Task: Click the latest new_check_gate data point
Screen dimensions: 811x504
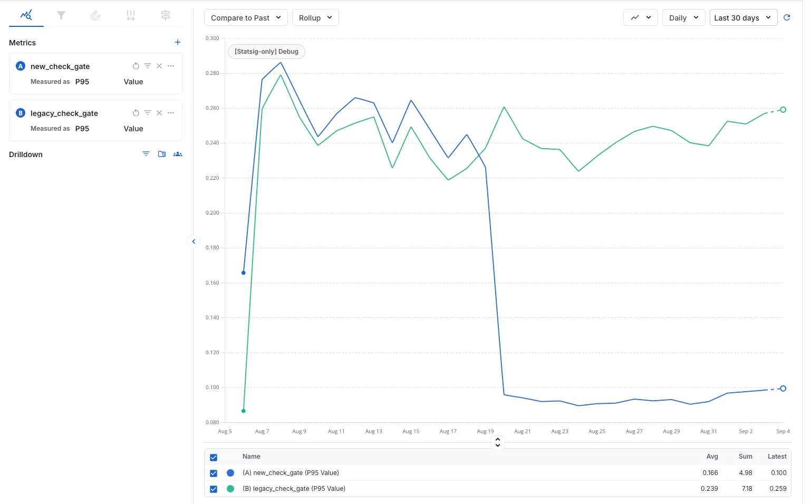Action: coord(783,389)
